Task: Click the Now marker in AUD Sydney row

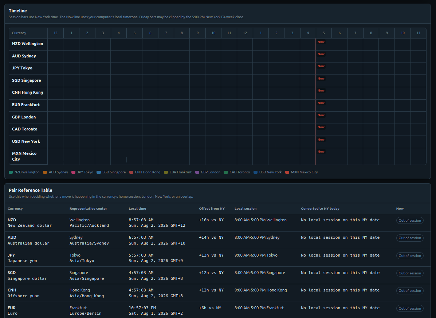Action: (321, 54)
